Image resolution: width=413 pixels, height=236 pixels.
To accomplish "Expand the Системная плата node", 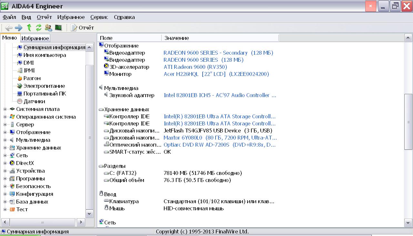I will click(5, 109).
